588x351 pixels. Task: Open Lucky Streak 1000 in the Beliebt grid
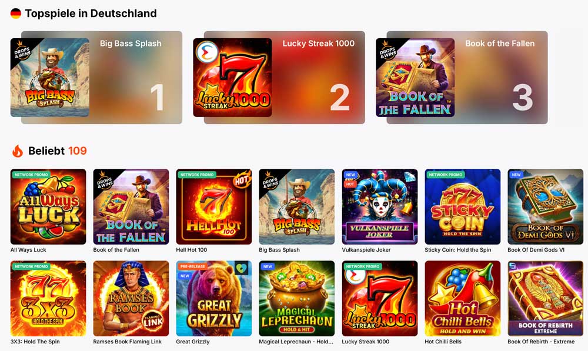coord(379,299)
